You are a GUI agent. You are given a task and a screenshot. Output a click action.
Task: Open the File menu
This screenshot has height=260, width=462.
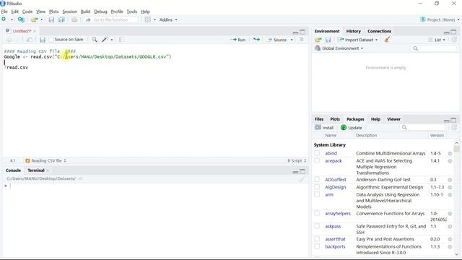coord(4,12)
